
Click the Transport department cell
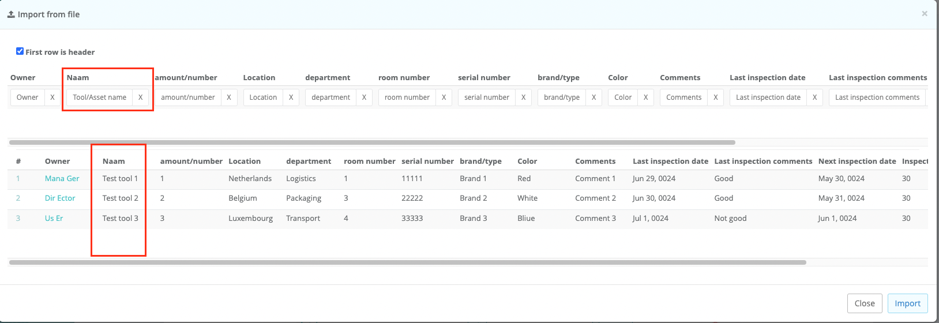click(303, 219)
